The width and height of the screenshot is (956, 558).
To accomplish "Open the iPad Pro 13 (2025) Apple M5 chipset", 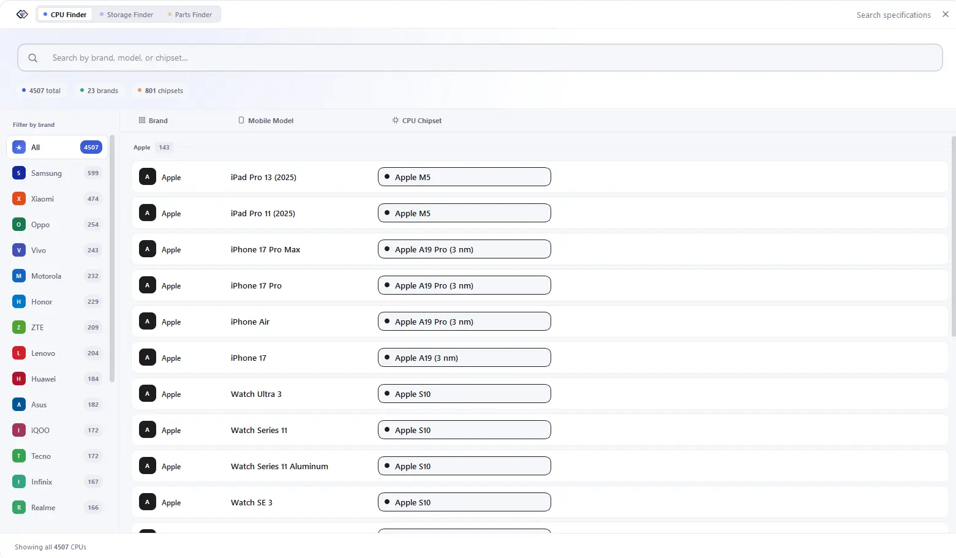I will coord(464,177).
